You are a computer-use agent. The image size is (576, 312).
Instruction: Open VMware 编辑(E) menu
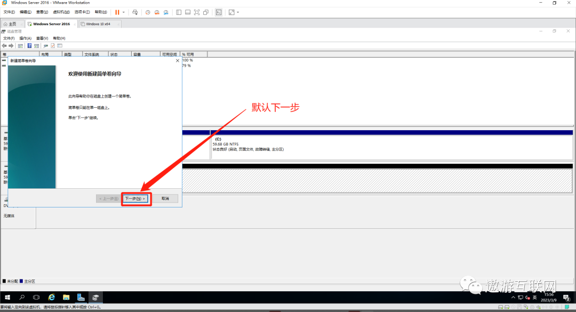[26, 12]
